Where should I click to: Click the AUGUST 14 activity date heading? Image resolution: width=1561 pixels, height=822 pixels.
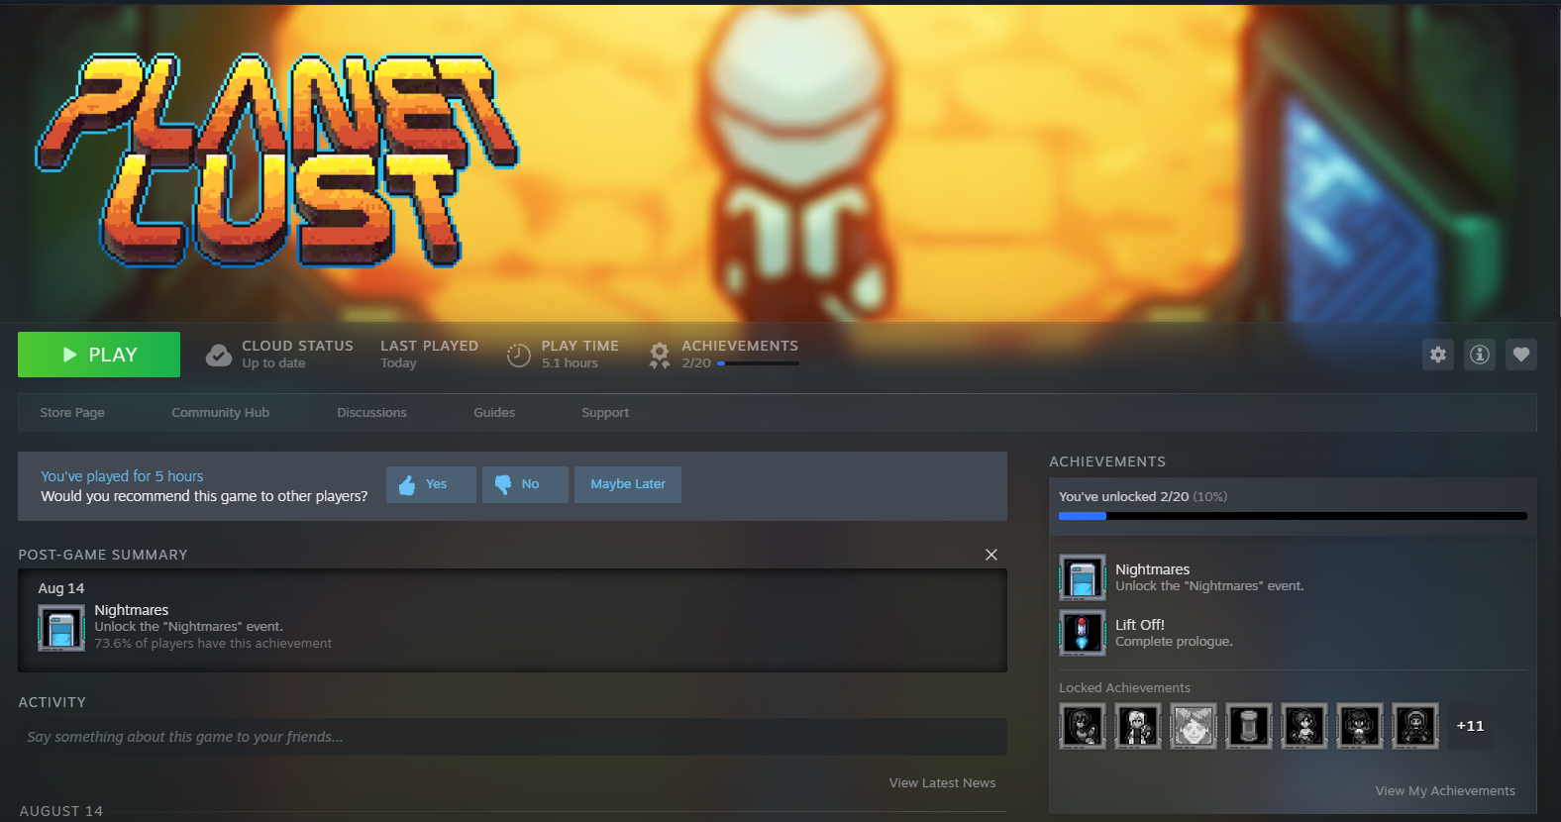[x=61, y=811]
